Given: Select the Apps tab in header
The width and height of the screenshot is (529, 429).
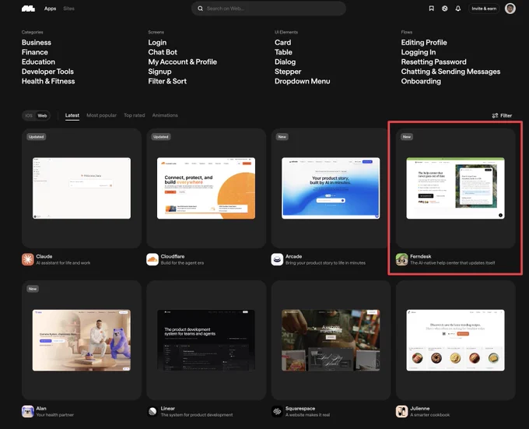Looking at the screenshot, I should point(50,9).
